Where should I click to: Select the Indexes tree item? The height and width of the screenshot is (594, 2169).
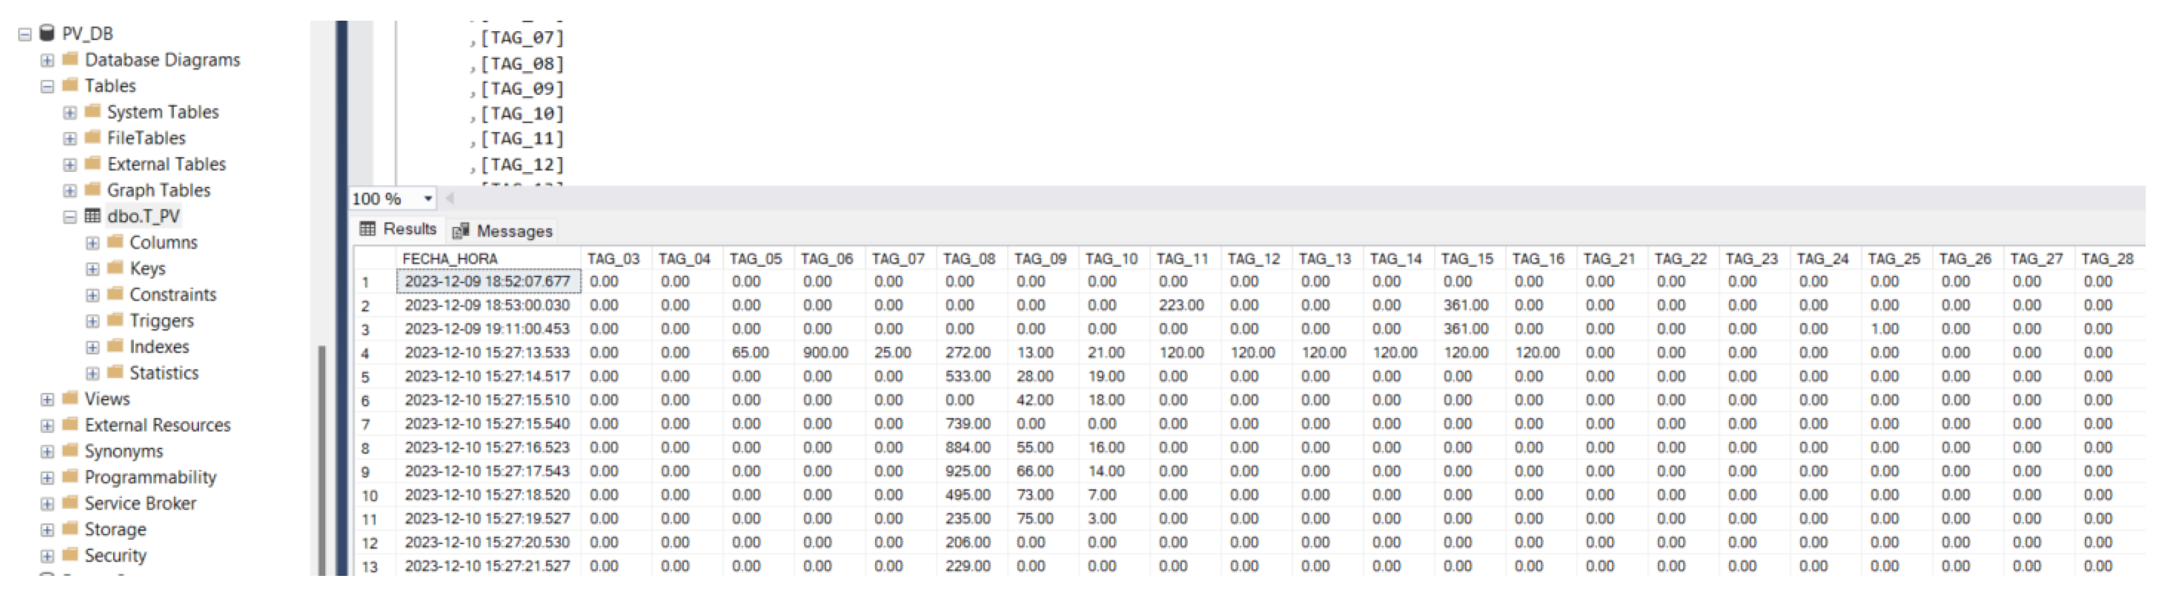[159, 346]
